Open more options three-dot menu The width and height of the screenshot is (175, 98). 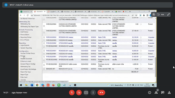(93, 92)
